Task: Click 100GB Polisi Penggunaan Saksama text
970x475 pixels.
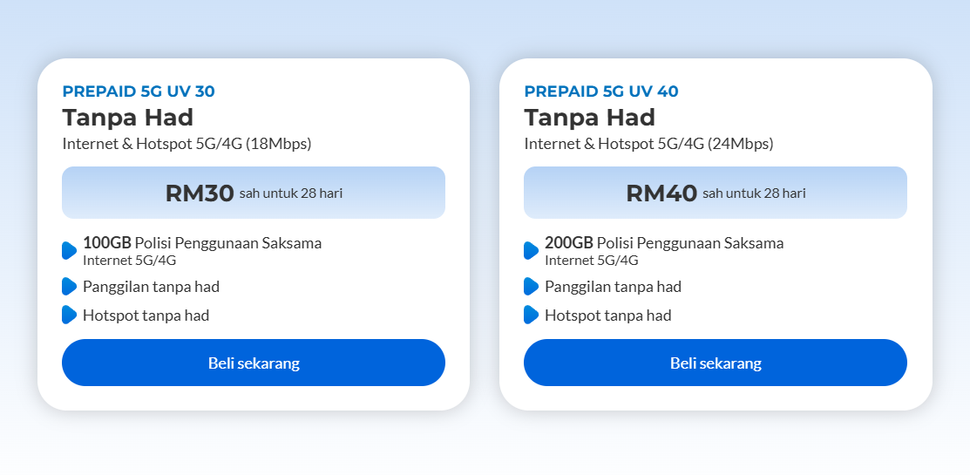Action: 202,243
